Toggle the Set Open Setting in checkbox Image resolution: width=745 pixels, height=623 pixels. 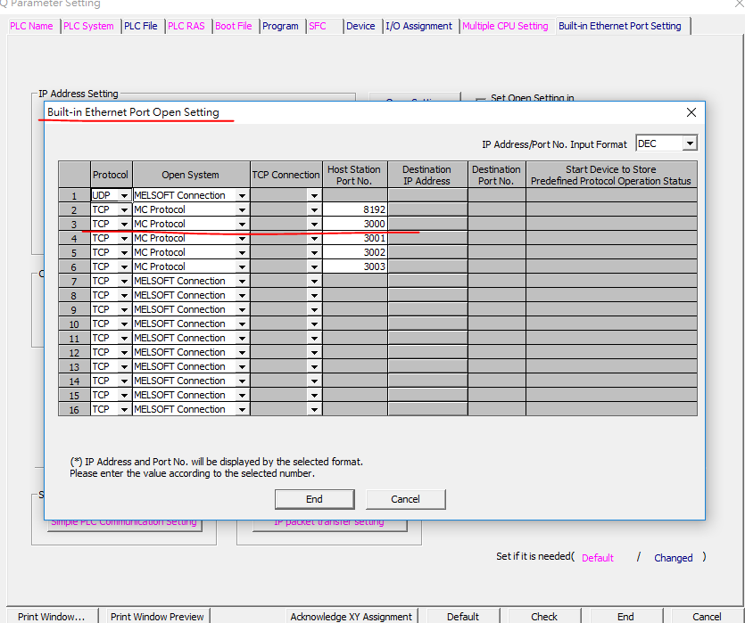[x=481, y=99]
